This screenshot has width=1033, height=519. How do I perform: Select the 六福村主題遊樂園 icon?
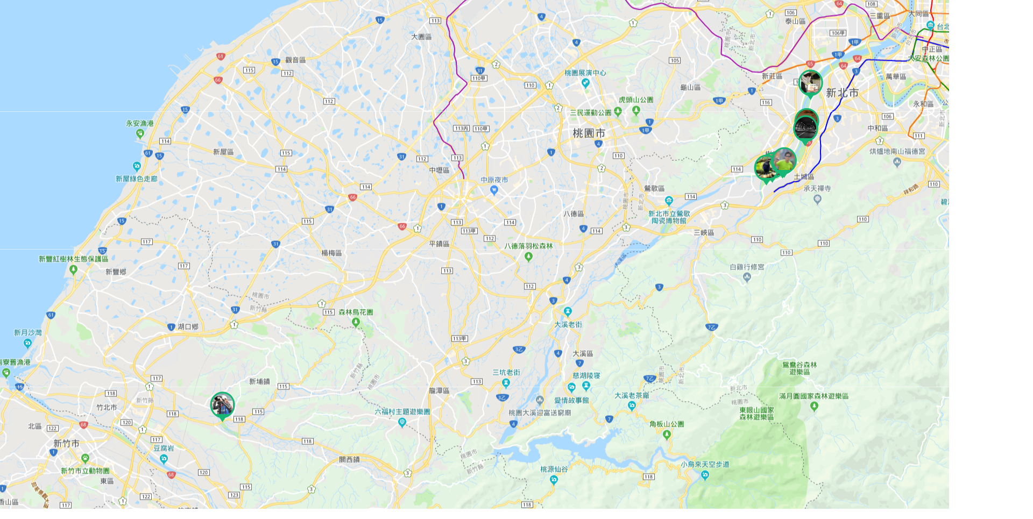tap(402, 423)
